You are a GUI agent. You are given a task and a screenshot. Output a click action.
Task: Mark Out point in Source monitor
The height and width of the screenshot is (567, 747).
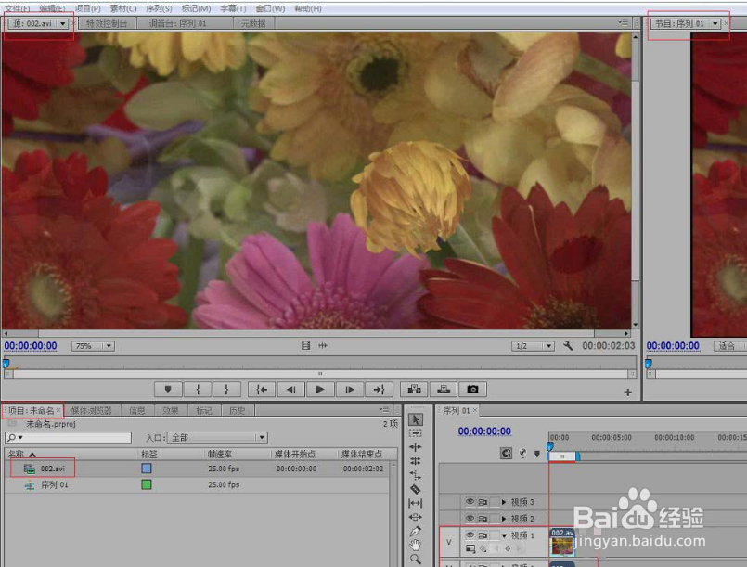coord(226,389)
